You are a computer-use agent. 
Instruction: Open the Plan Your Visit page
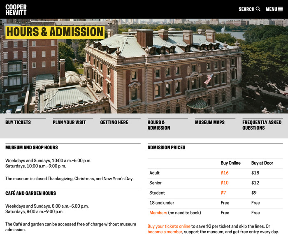(69, 122)
